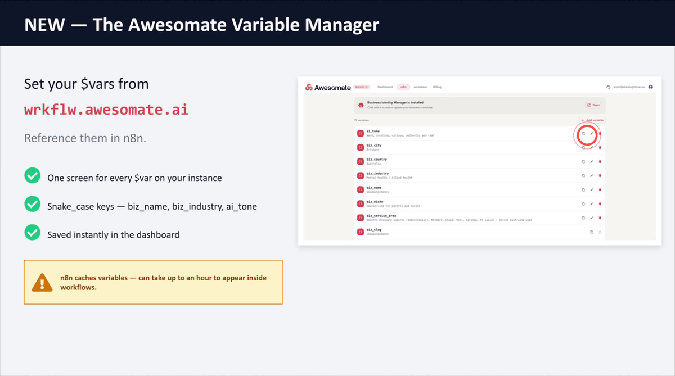Viewport: 675px width, 376px height.
Task: Edit the biz_name variable
Action: (x=592, y=189)
